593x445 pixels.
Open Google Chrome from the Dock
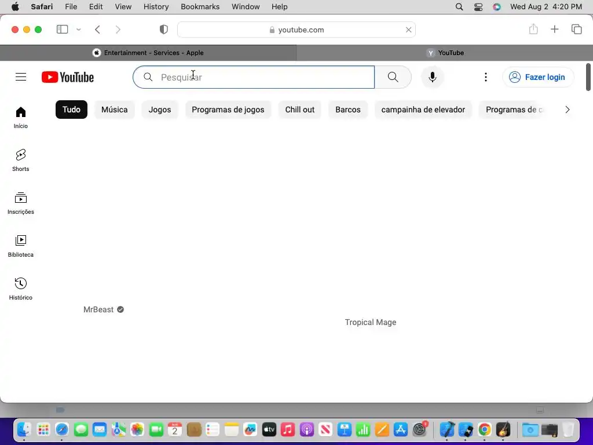[485, 430]
